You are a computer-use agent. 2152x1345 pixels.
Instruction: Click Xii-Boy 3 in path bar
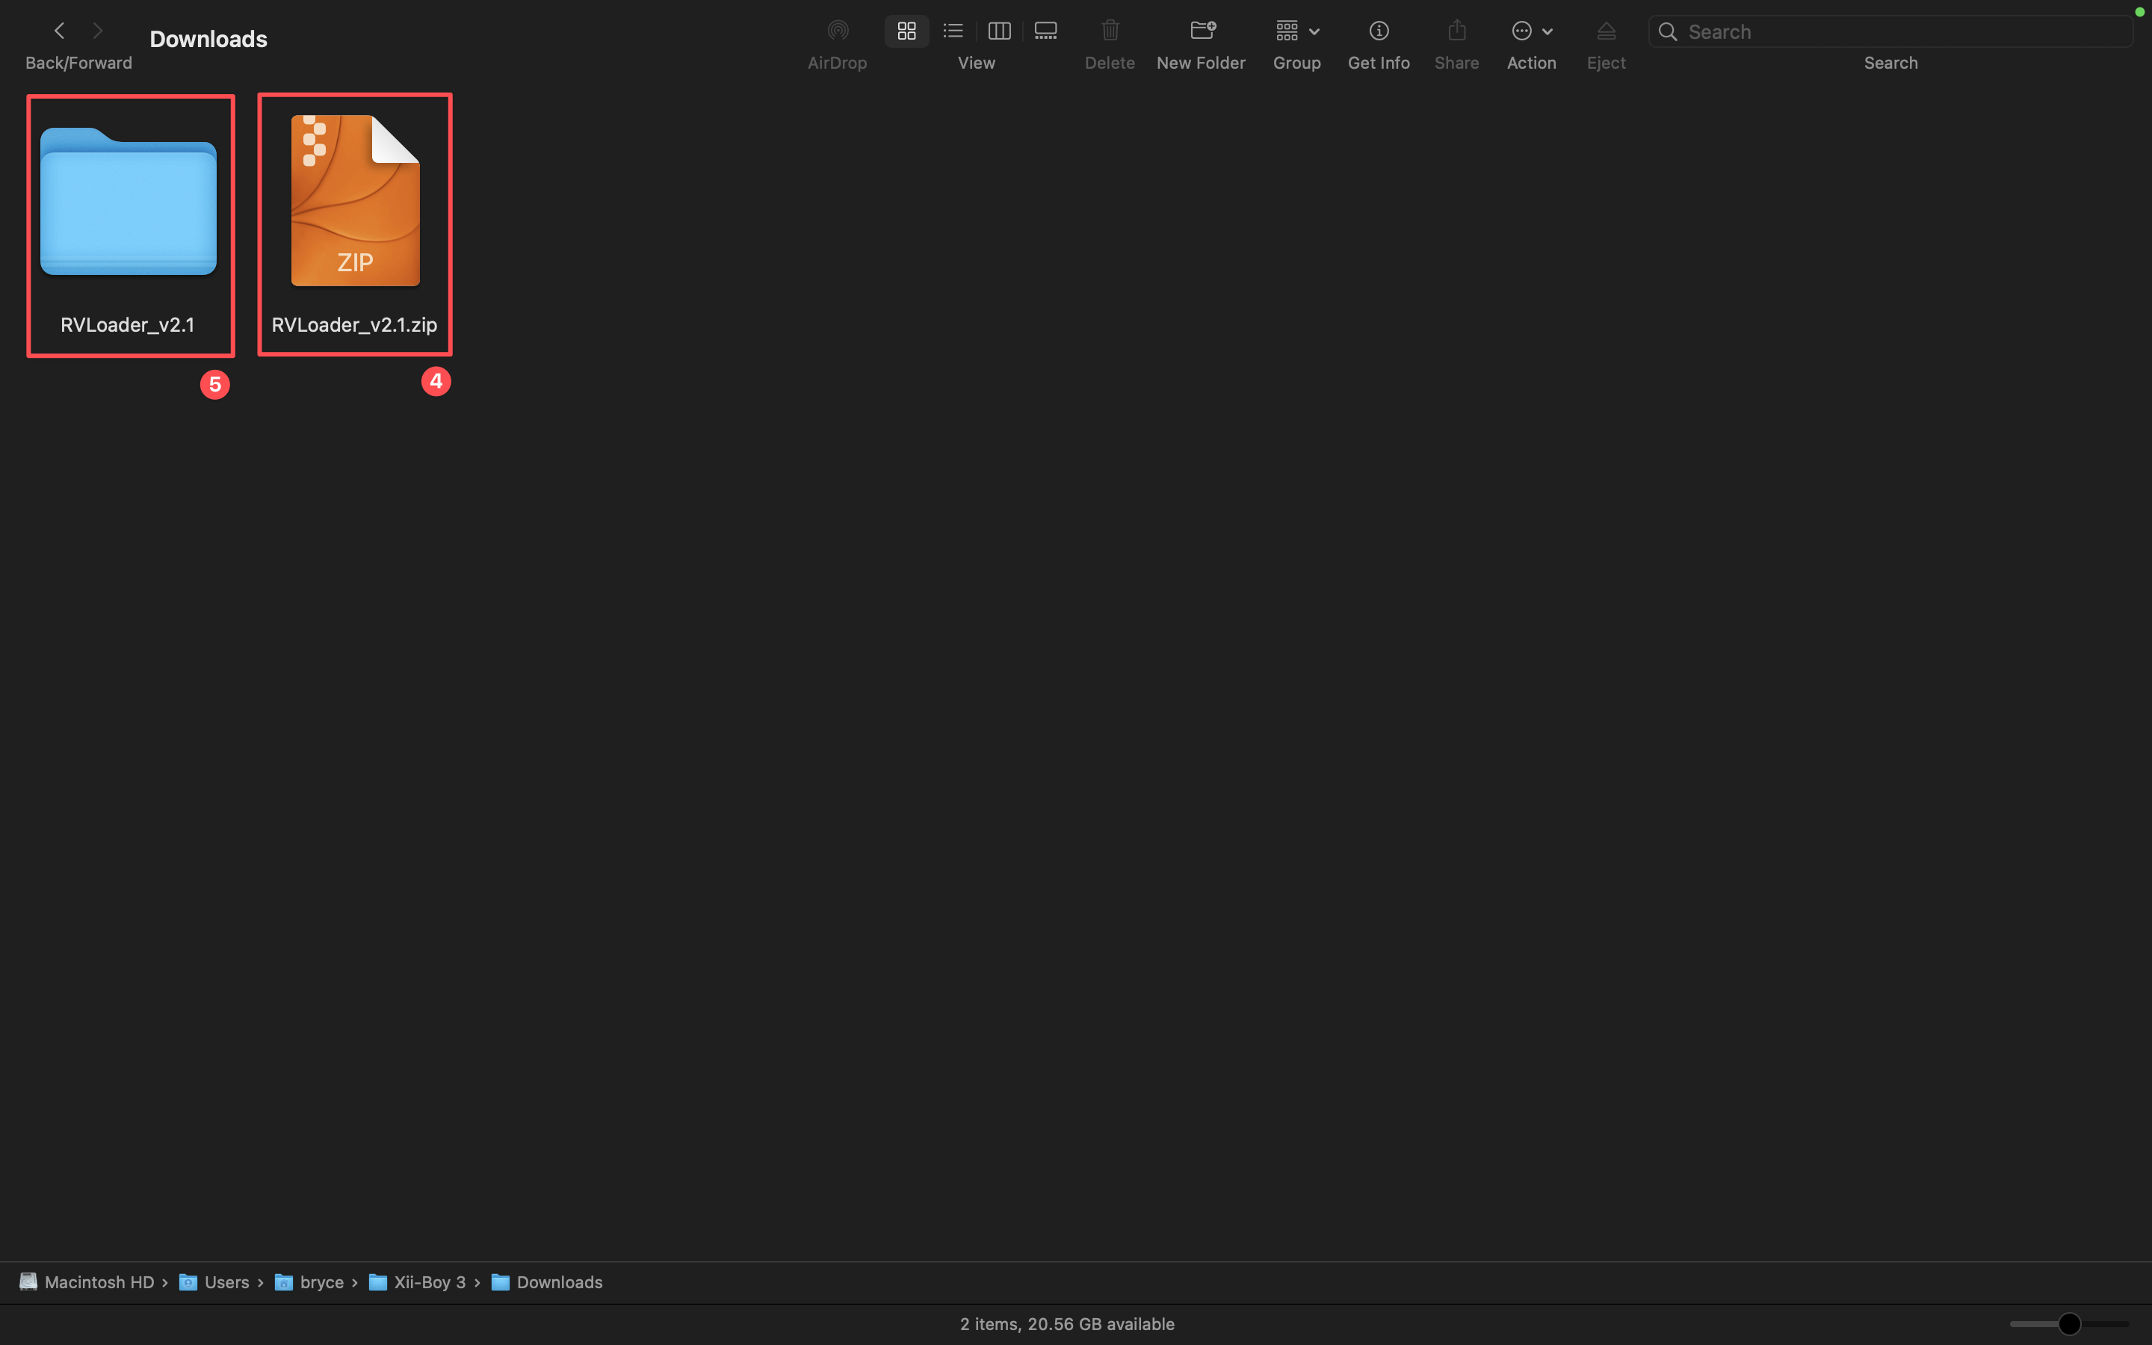[417, 1281]
